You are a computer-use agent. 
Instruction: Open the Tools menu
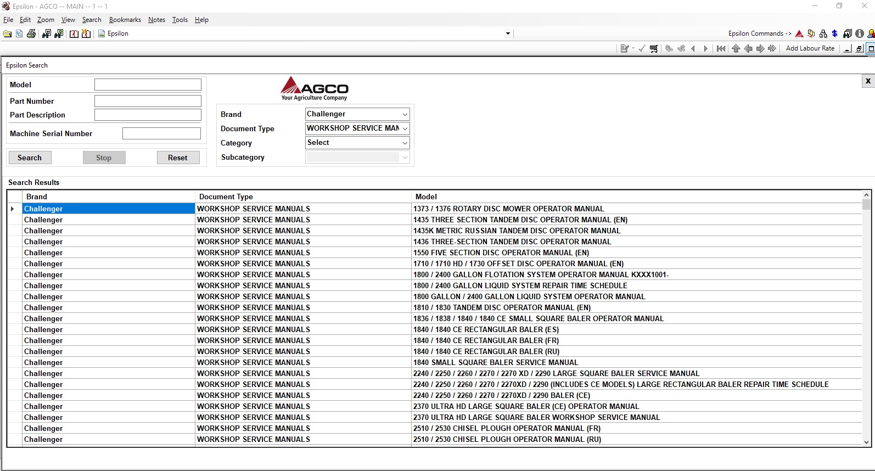point(180,20)
